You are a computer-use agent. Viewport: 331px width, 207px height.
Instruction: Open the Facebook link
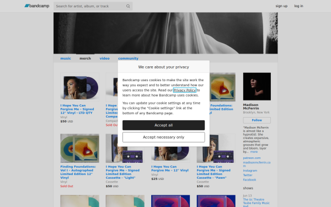pos(249,180)
